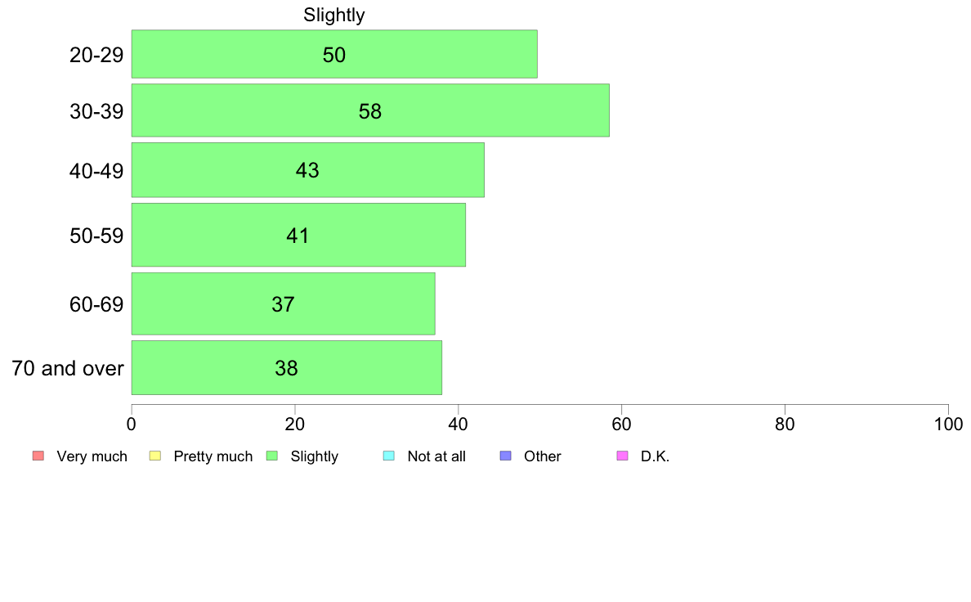Click the Not at all cyan swatch
The image size is (971, 602).
click(389, 456)
